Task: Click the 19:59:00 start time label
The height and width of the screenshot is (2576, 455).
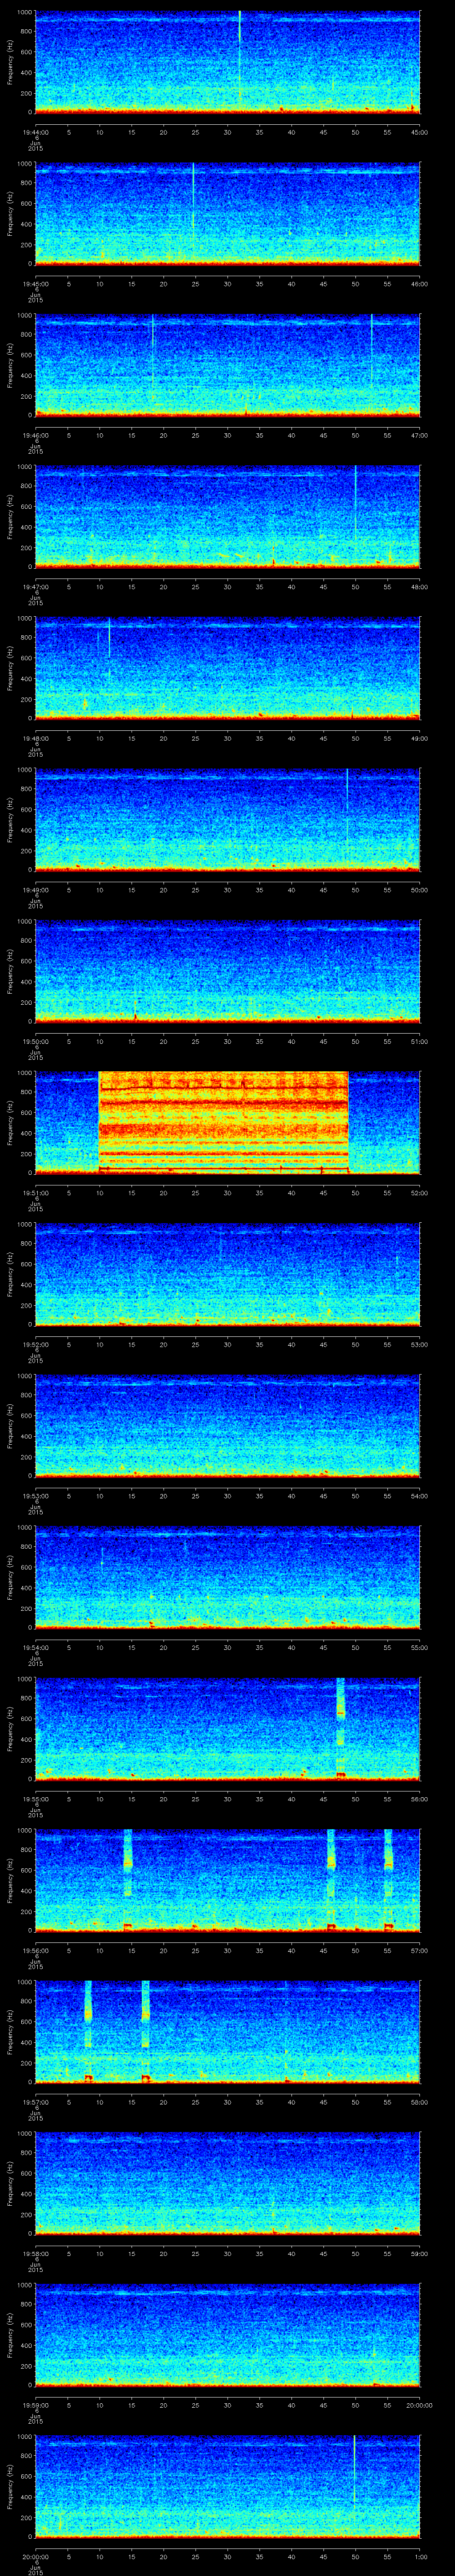Action: click(35, 2405)
